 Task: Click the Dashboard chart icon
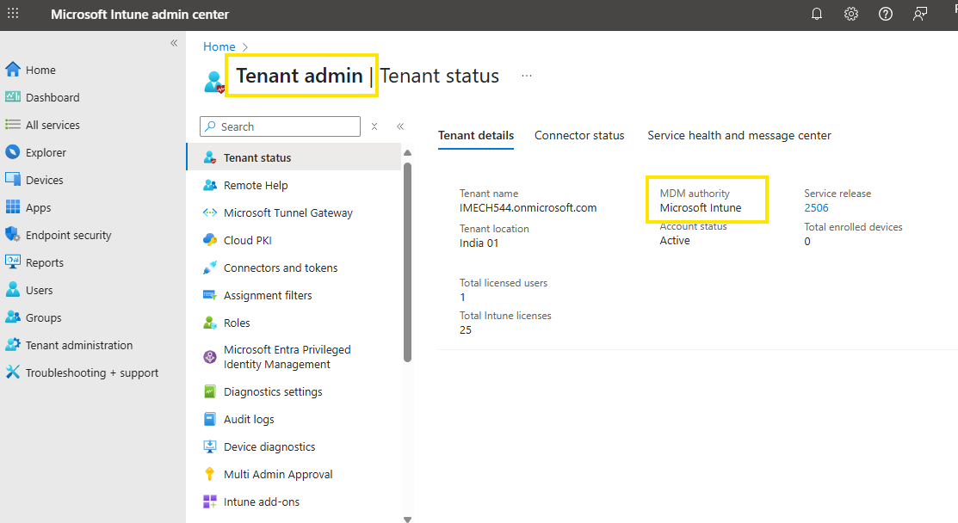click(x=13, y=97)
